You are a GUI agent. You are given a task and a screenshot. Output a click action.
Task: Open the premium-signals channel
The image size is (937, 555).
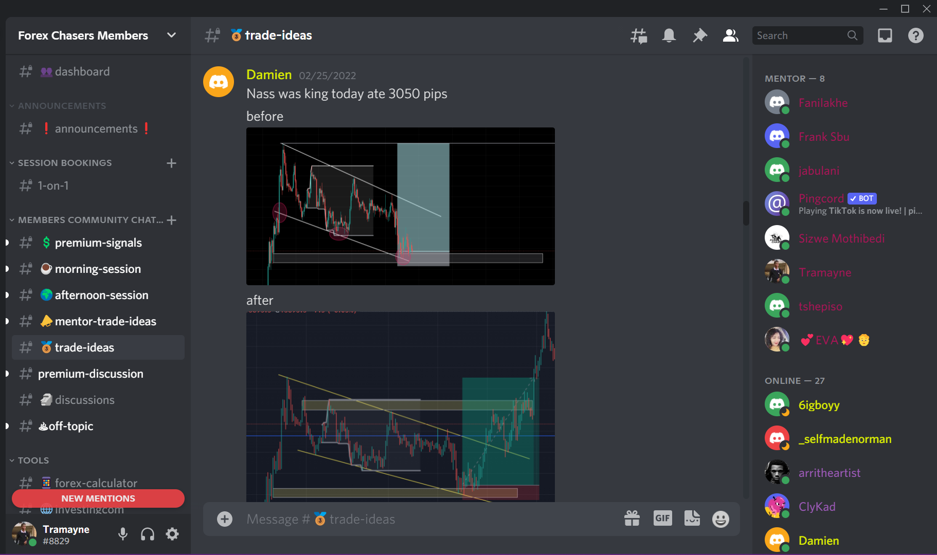(x=98, y=243)
